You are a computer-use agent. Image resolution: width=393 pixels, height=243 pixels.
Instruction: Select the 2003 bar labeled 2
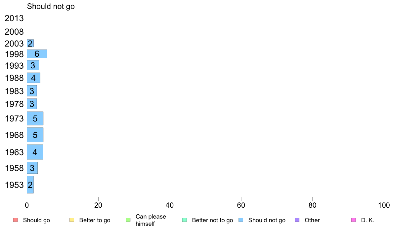(30, 43)
